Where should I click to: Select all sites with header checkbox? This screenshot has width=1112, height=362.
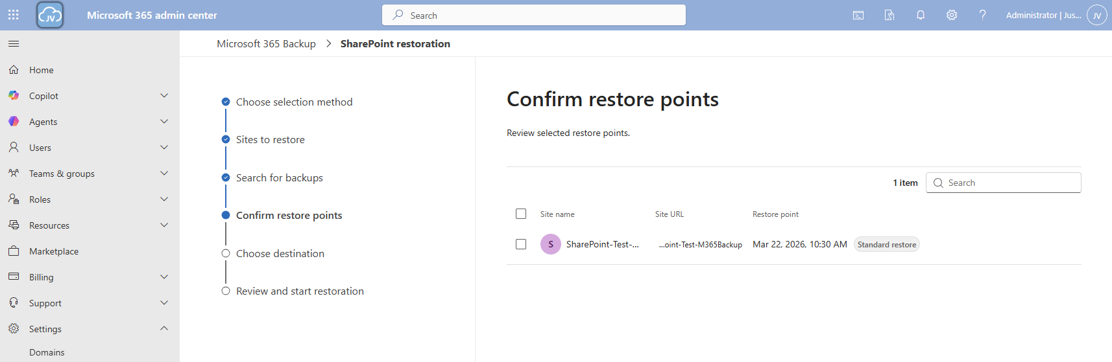pyautogui.click(x=521, y=214)
